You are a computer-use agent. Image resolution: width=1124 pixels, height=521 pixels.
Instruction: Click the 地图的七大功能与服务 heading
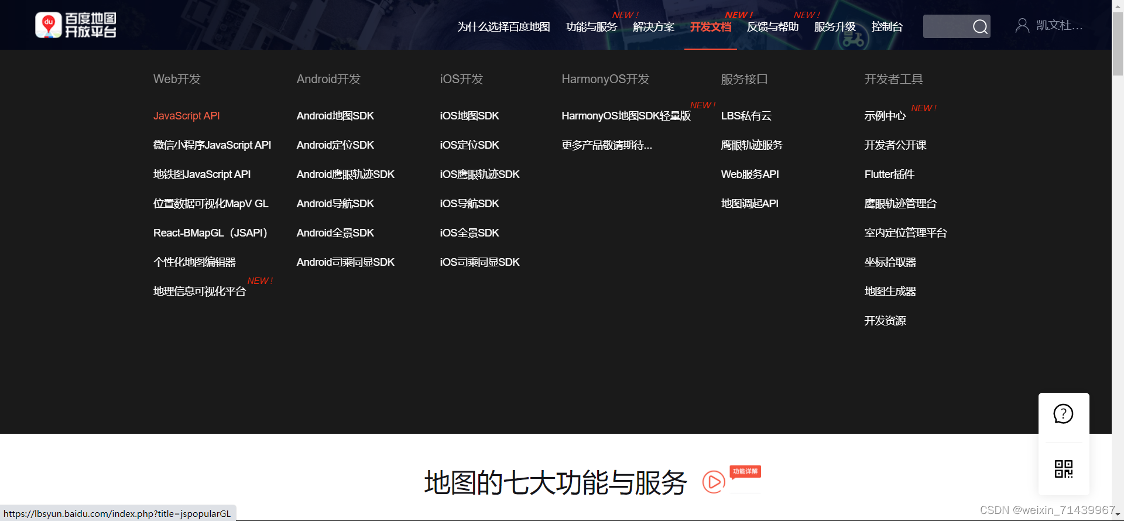tap(556, 483)
